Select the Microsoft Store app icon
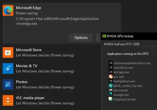Viewport: 157px width, 110px height. tap(8, 53)
